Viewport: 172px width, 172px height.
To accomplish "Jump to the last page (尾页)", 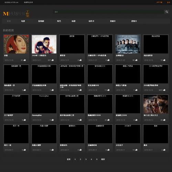I will [x=103, y=159].
